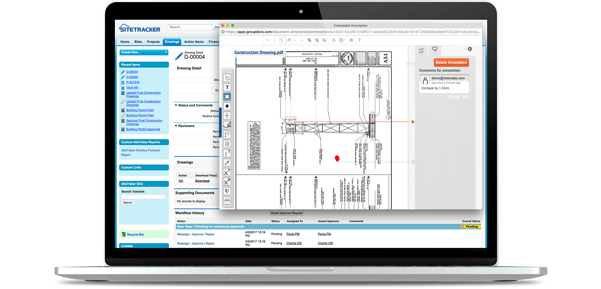Open the Recycle Bin
The height and width of the screenshot is (289, 601).
pos(135,235)
